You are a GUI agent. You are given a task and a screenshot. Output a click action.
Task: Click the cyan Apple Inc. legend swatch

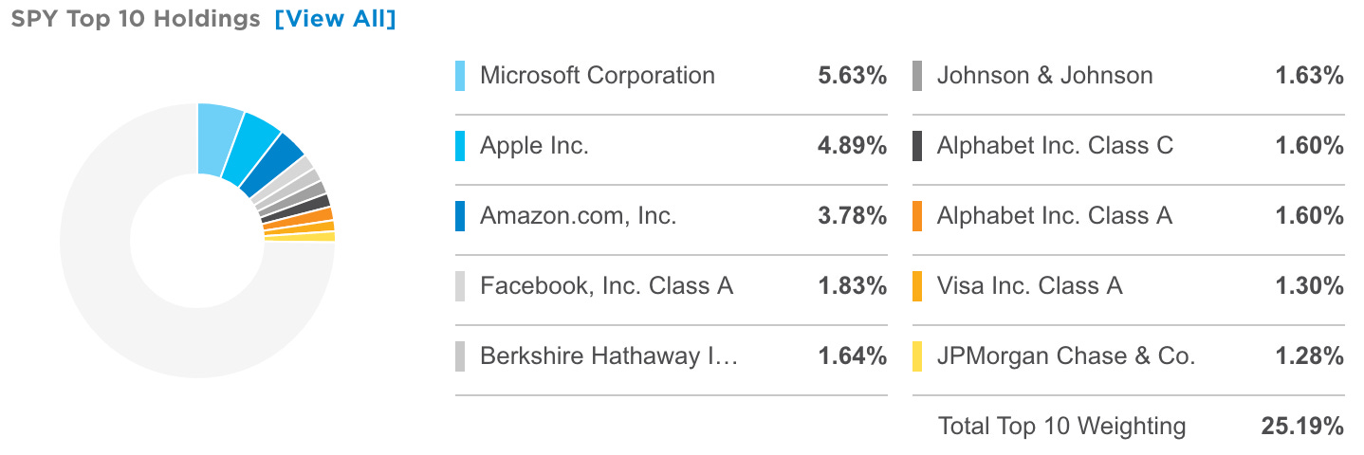[x=460, y=146]
